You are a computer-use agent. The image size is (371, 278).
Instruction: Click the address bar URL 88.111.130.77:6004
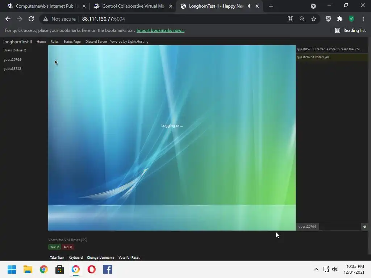click(103, 19)
